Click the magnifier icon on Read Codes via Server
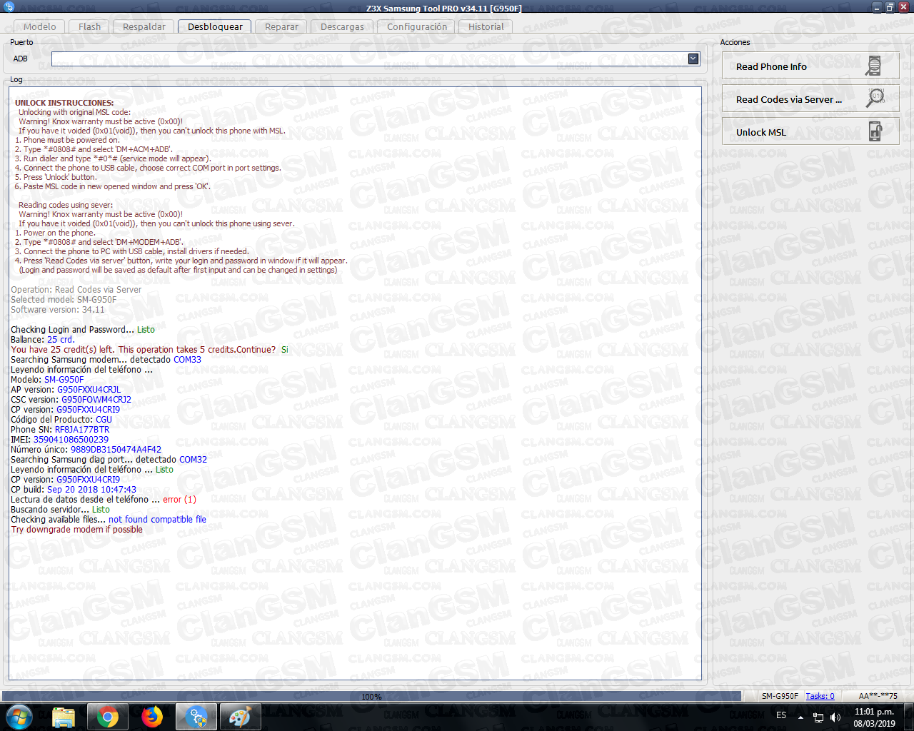The image size is (914, 731). (874, 98)
